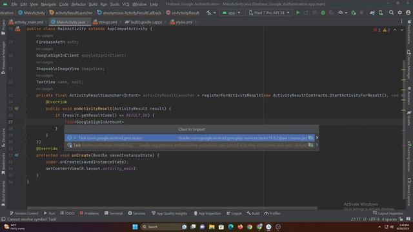Open the File menu
The image size is (413, 232).
(x=14, y=5)
